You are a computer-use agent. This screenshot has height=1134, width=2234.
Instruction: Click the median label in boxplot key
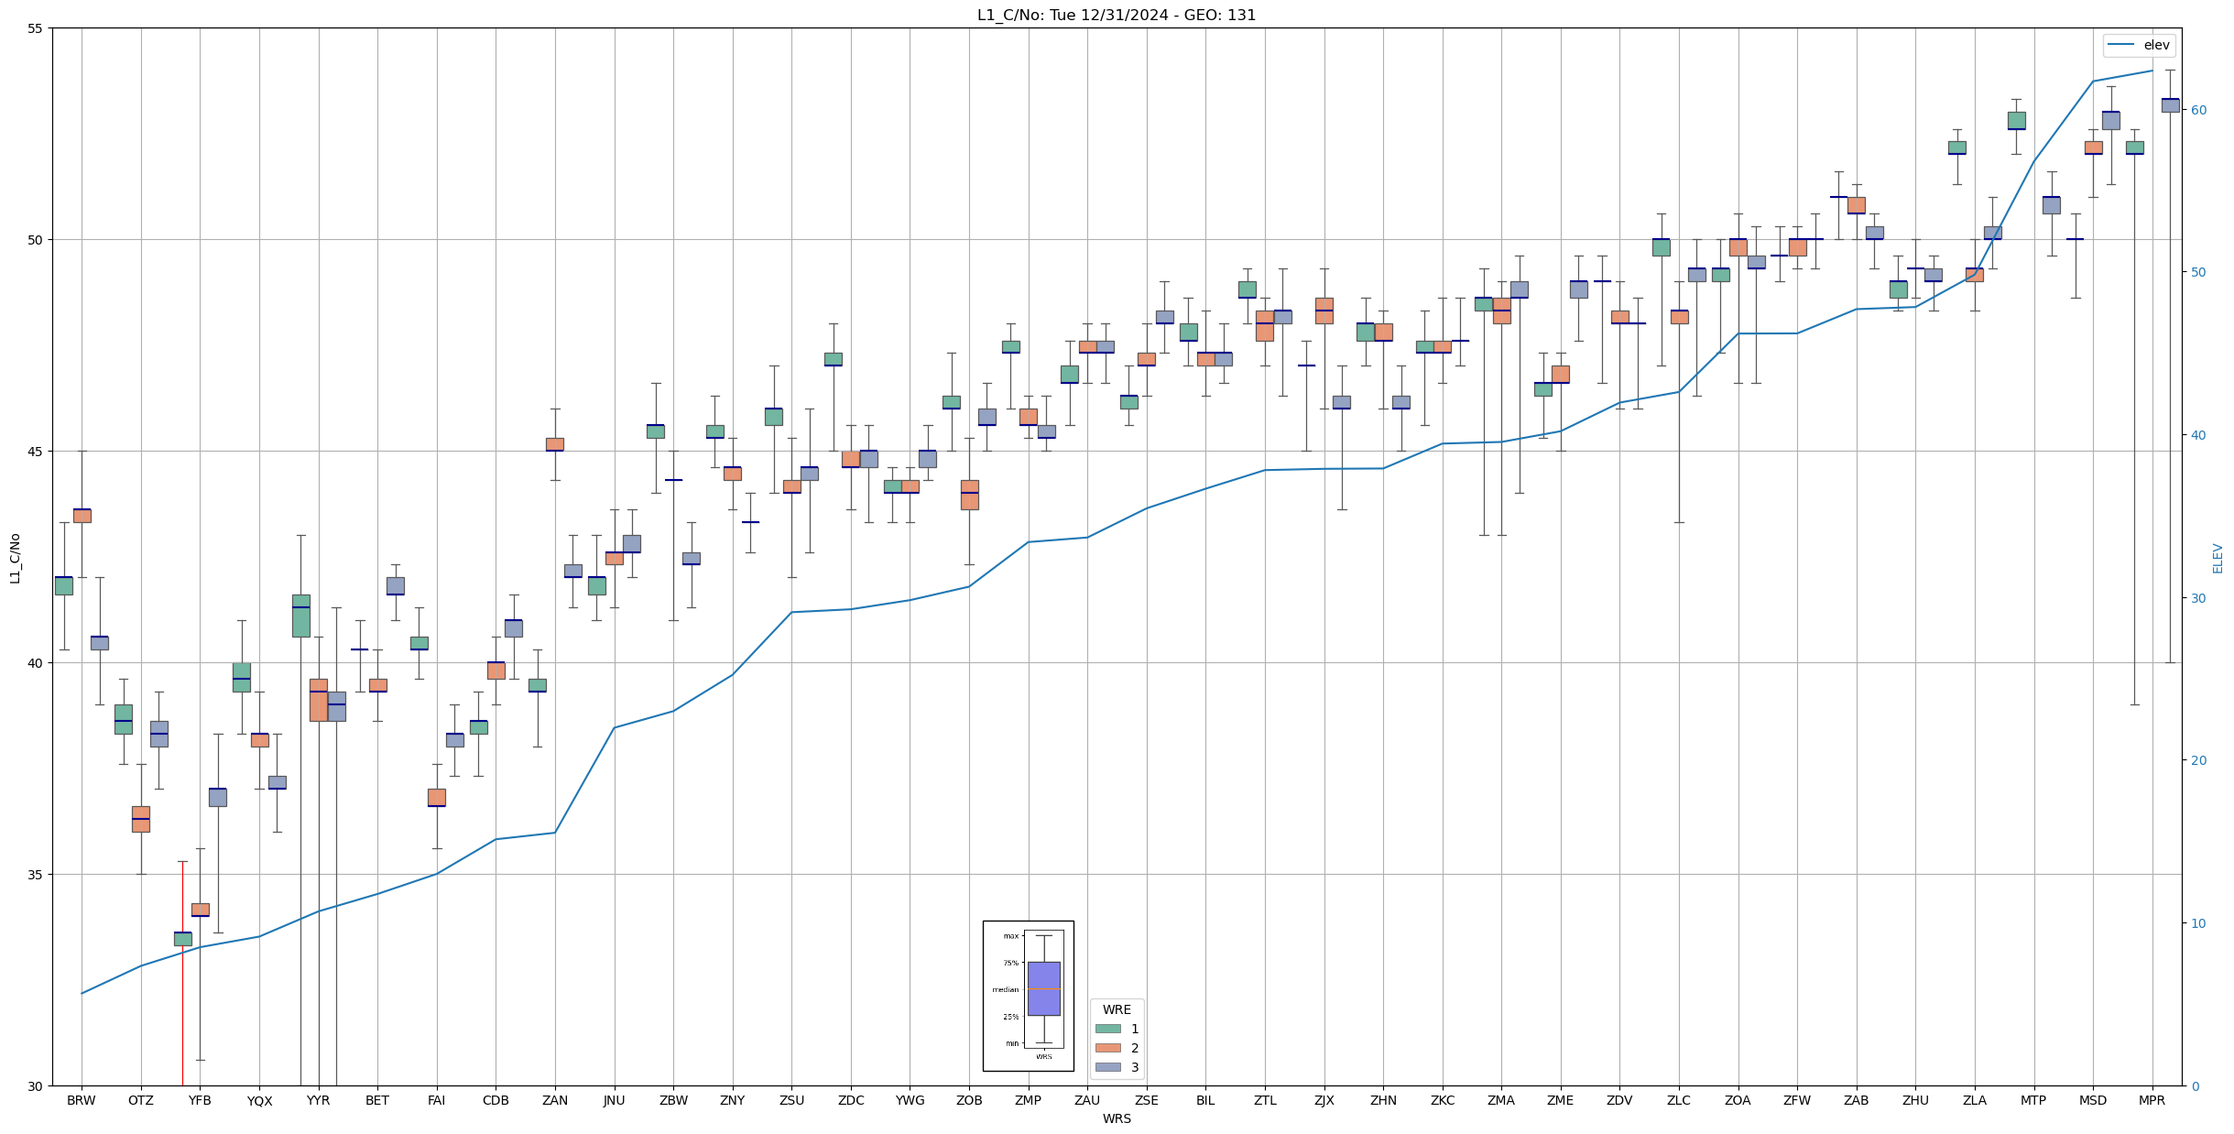[1005, 989]
